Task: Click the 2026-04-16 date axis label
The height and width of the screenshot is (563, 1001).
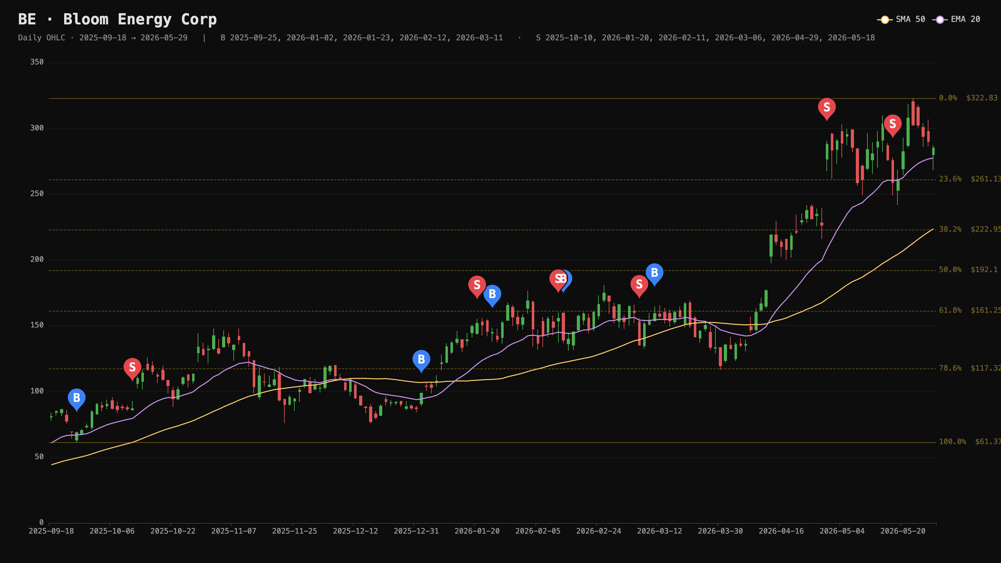Action: click(x=781, y=531)
